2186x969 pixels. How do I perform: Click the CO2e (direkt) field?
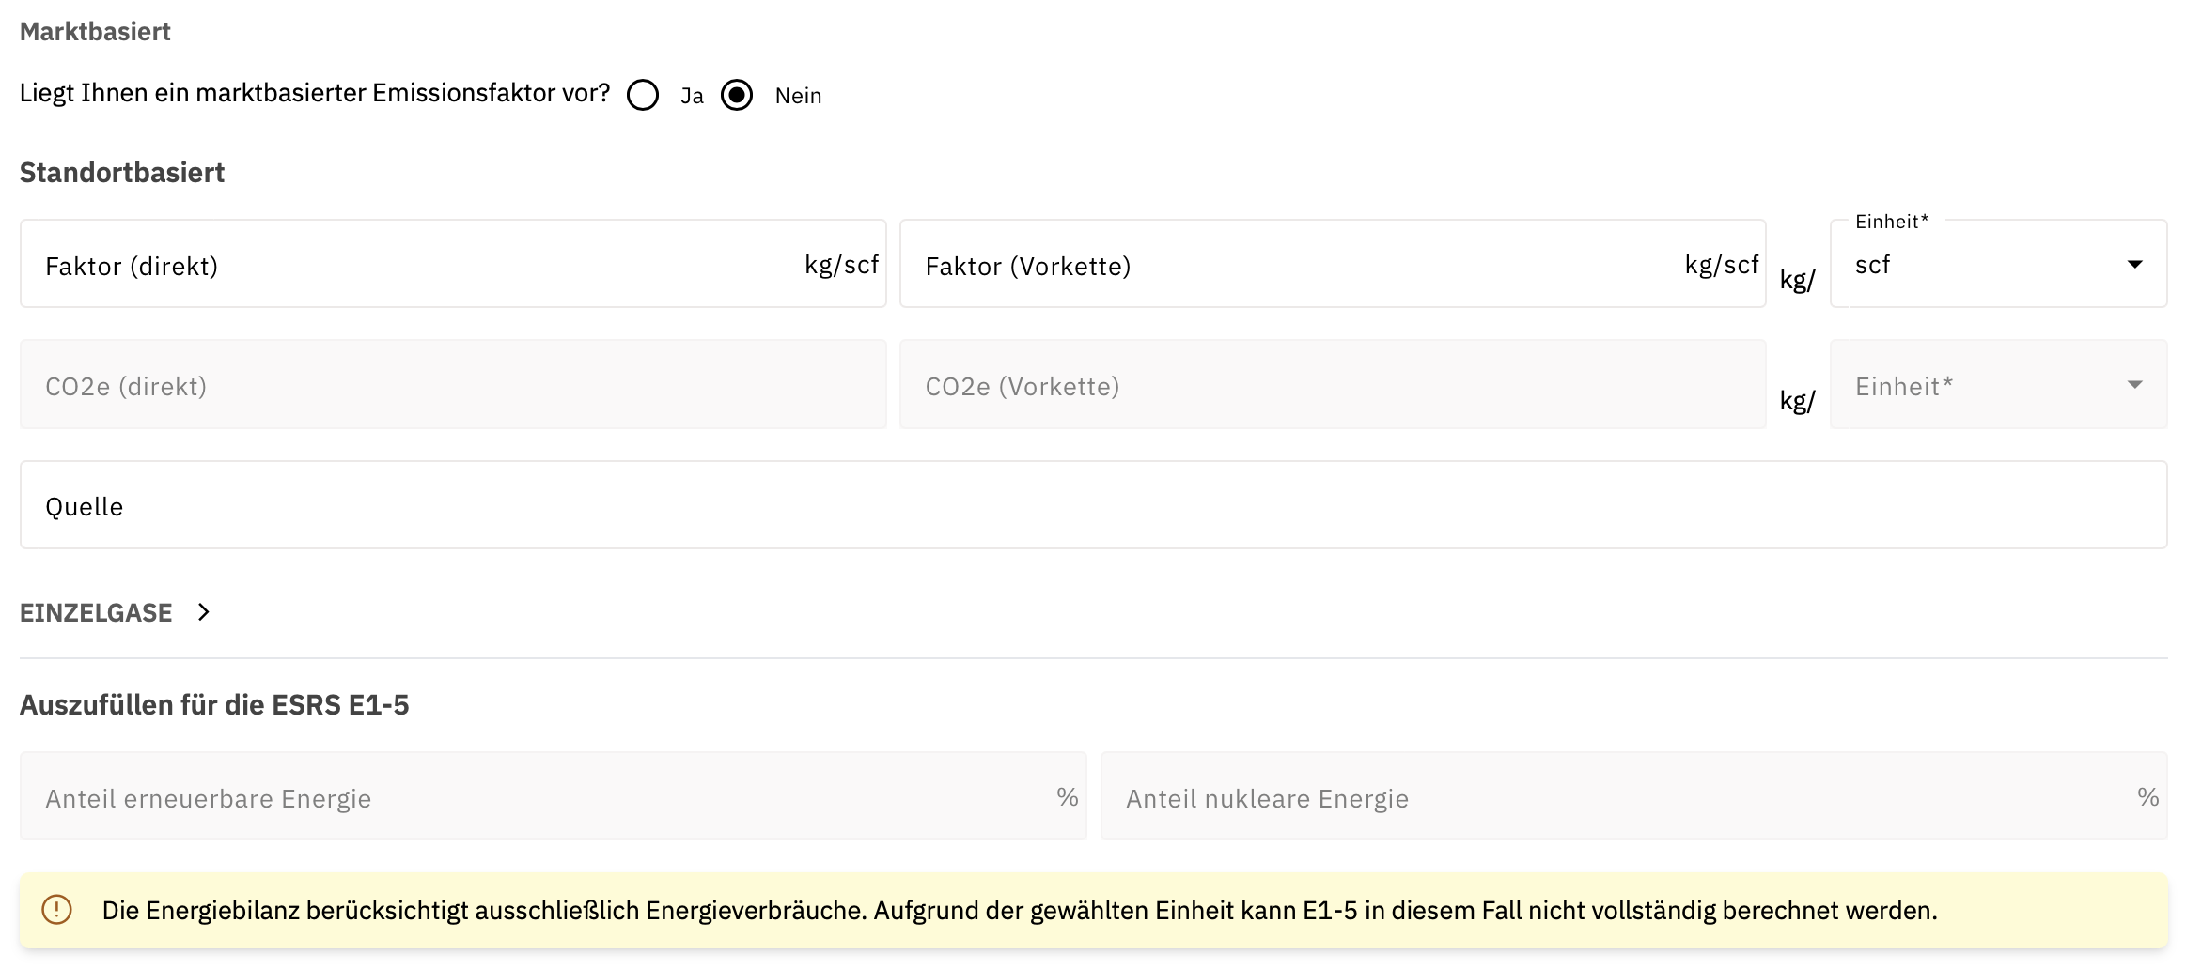point(453,385)
